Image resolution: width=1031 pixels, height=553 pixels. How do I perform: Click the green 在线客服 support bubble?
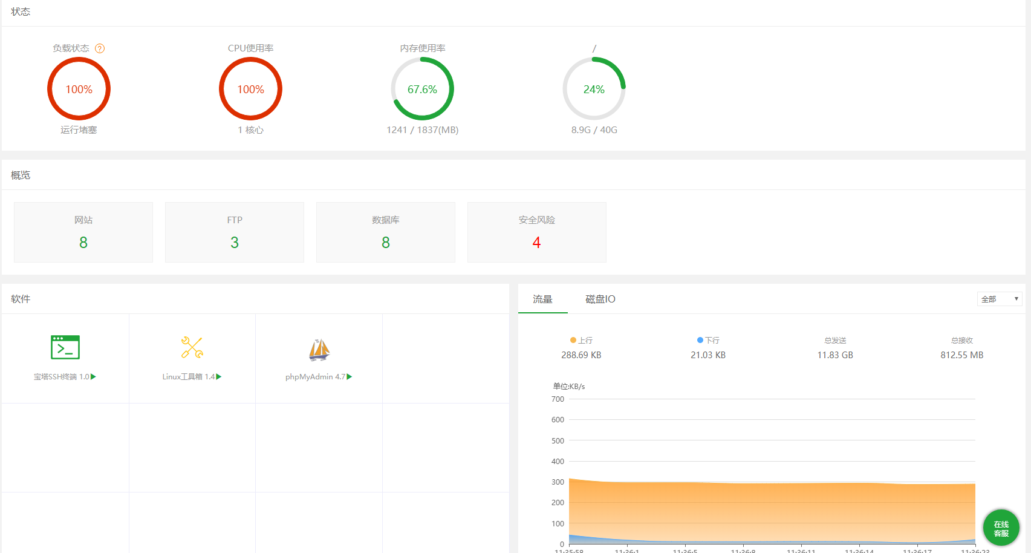(x=1001, y=528)
